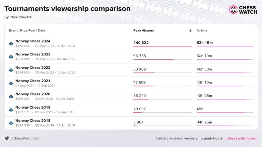This screenshot has height=147, width=262.
Task: Open the Norway Chess 2024 title
Action: [x=33, y=41]
